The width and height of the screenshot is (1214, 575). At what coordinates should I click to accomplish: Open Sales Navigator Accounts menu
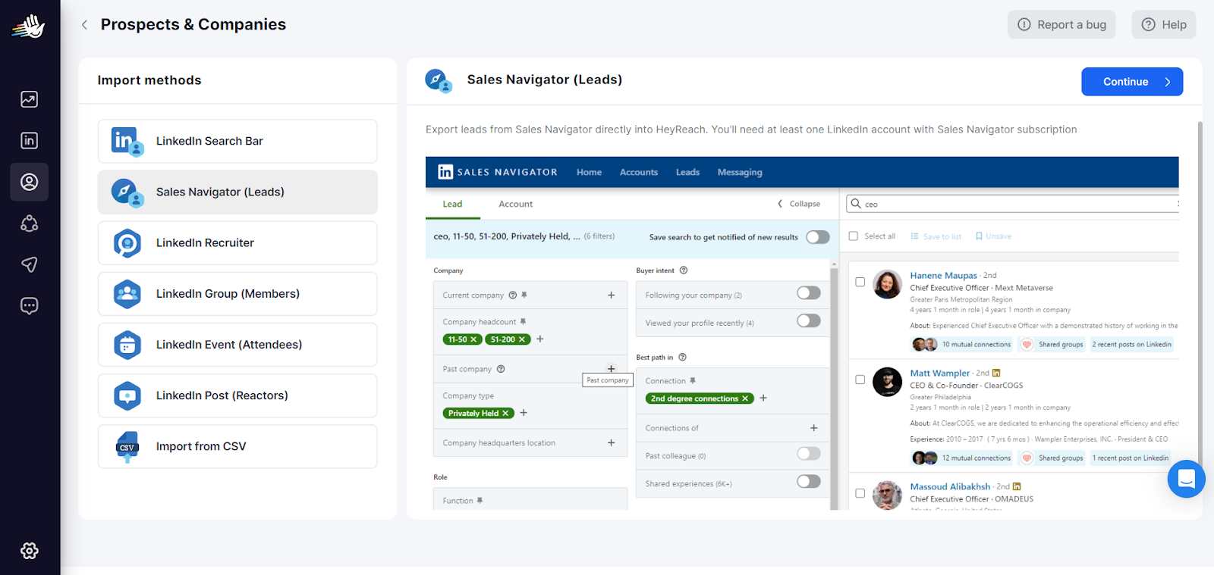click(x=639, y=173)
